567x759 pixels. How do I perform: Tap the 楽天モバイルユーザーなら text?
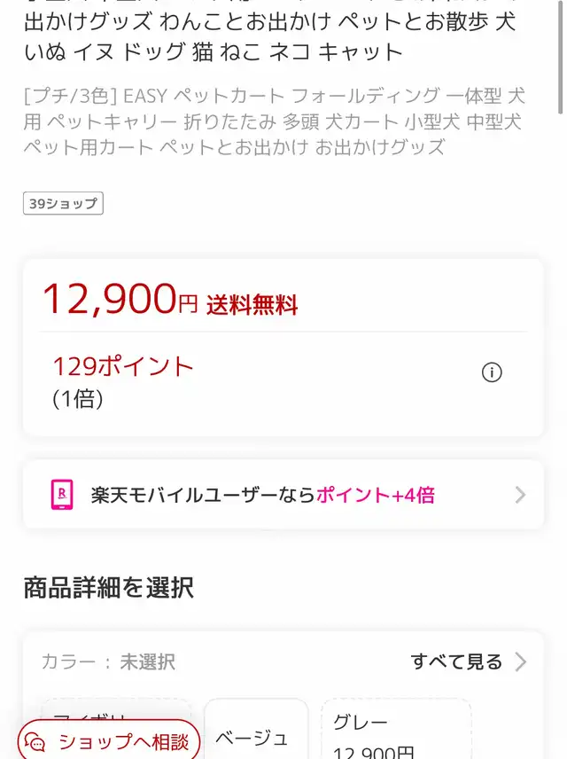[203, 495]
